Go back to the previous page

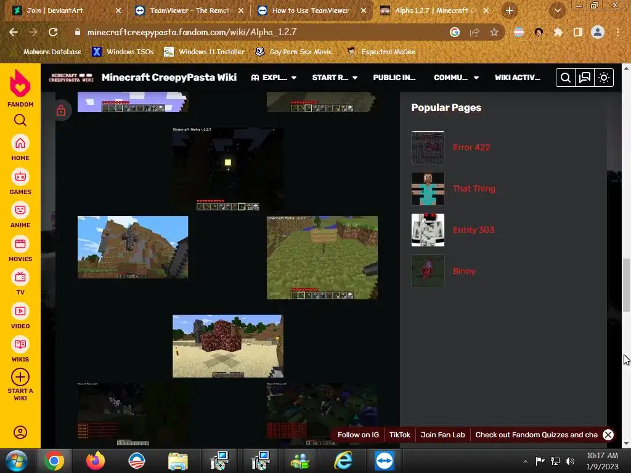(14, 32)
